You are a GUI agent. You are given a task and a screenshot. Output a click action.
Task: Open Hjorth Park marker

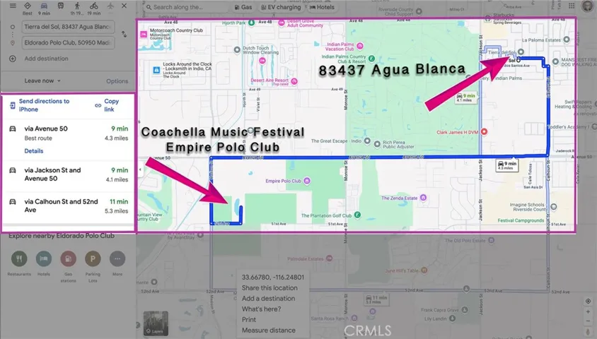(x=251, y=23)
